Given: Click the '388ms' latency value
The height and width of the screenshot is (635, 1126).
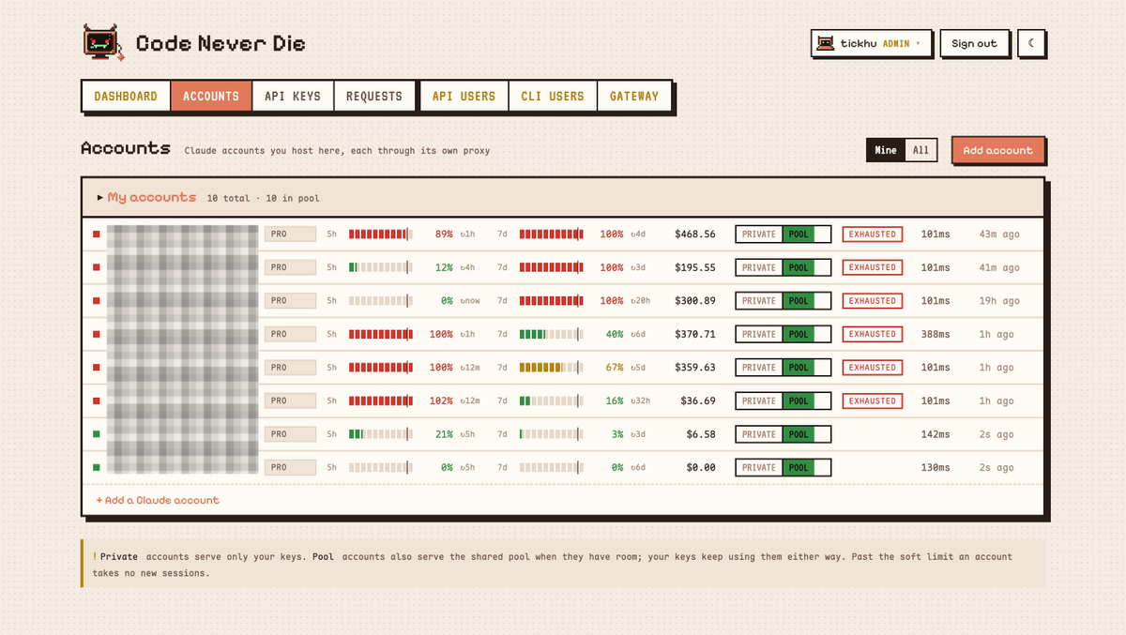Looking at the screenshot, I should coord(936,334).
